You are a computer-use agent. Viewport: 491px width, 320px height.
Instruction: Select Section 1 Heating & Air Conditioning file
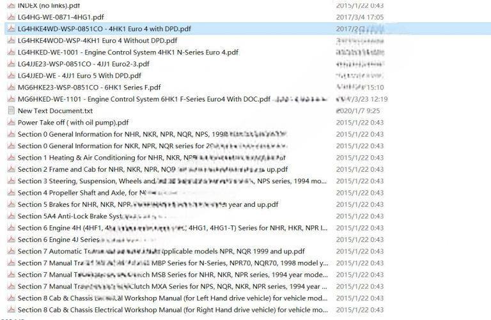point(152,158)
